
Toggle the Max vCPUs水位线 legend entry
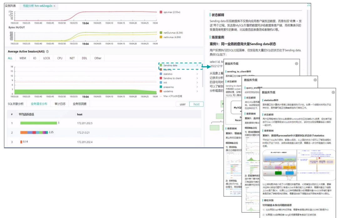(x=171, y=96)
